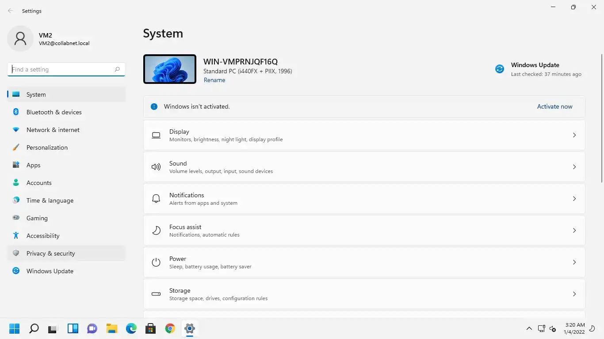Launch Google Chrome from taskbar
The width and height of the screenshot is (604, 339).
(x=170, y=328)
